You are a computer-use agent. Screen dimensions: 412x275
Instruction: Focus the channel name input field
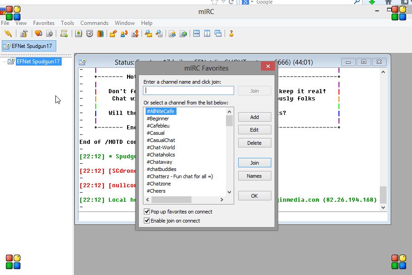click(x=188, y=90)
